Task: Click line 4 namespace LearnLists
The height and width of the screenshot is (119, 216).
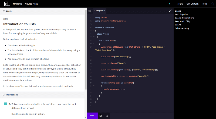Action: (104, 28)
